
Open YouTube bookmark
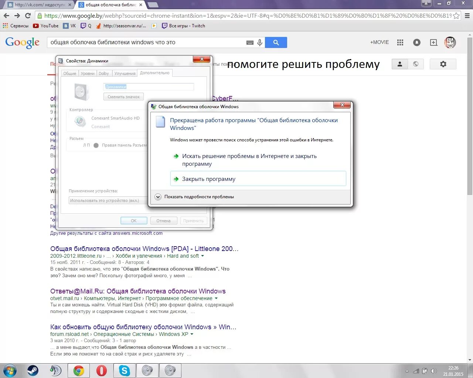[x=46, y=26]
